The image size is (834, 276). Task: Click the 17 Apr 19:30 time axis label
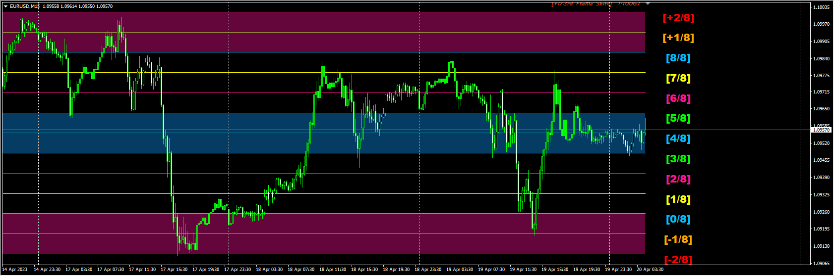(x=206, y=270)
